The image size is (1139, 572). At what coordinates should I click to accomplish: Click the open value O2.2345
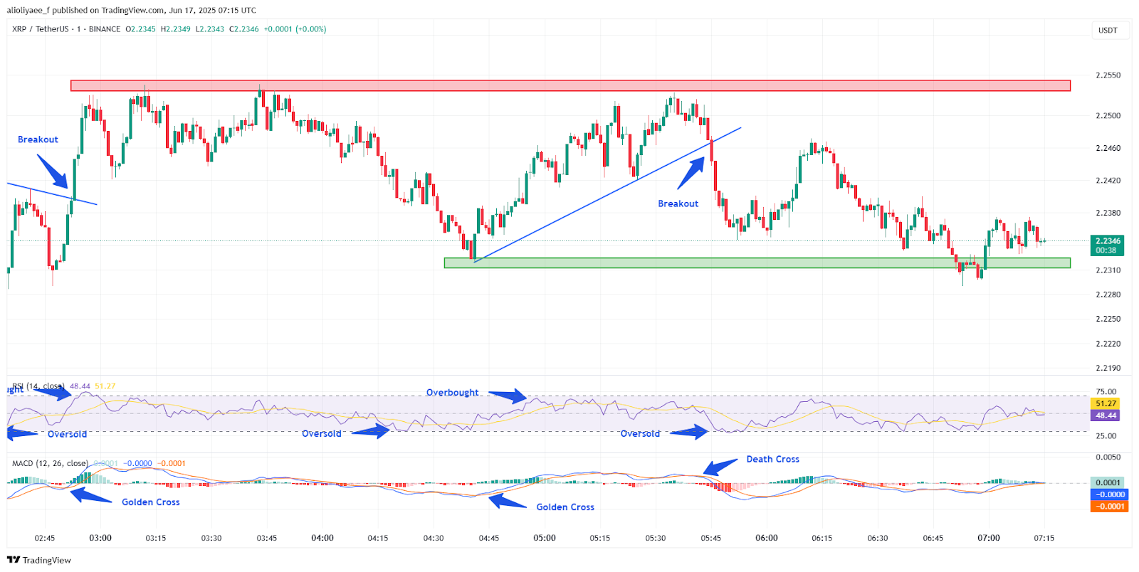click(140, 29)
